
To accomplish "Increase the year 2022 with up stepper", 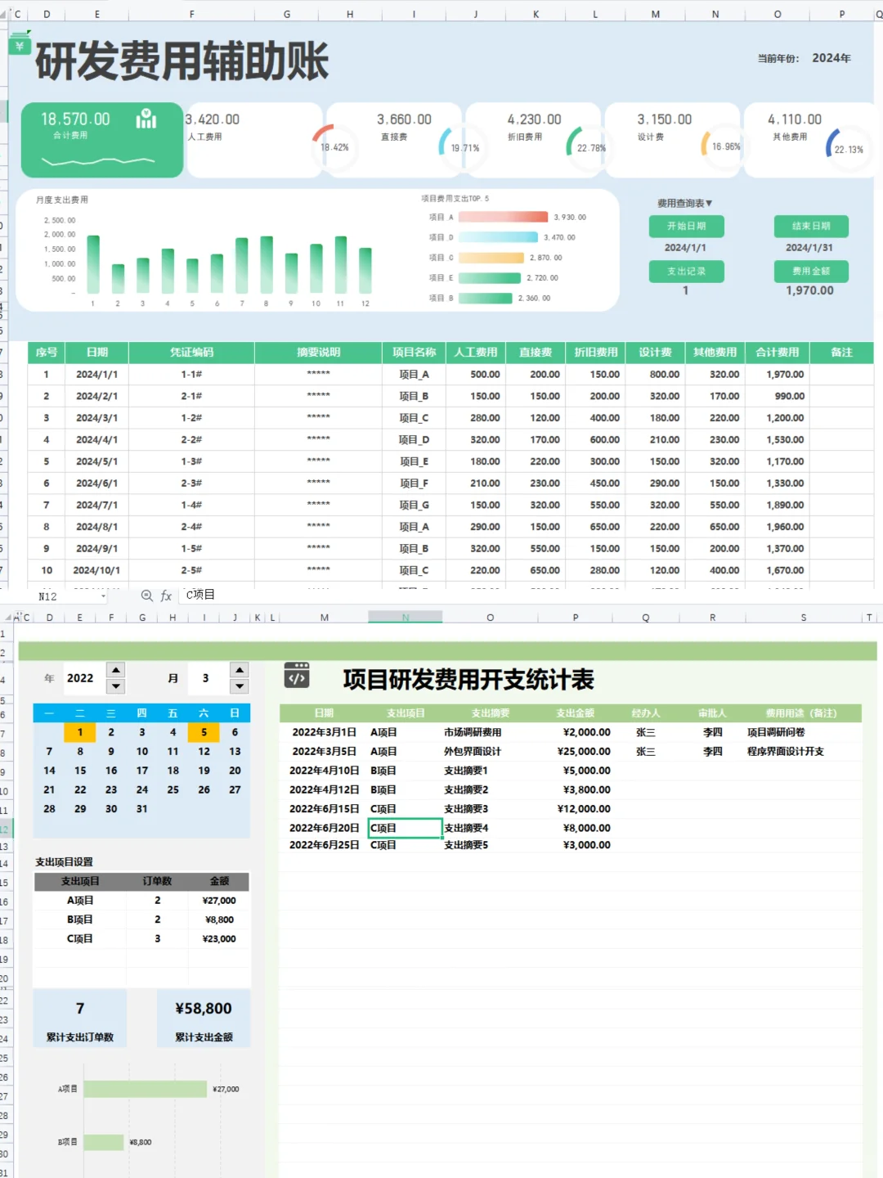I will 116,672.
